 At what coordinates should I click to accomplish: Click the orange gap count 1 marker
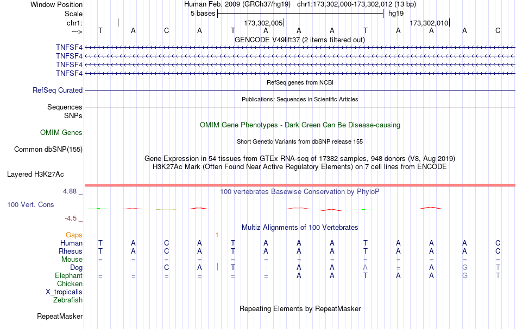[217, 235]
